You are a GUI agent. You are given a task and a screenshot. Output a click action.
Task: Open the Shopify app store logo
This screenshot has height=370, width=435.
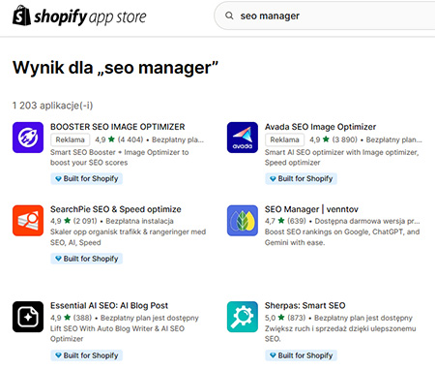[79, 15]
